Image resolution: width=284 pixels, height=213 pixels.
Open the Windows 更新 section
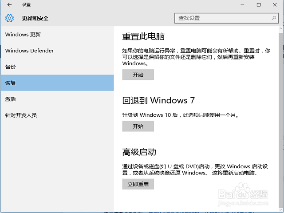tap(58, 35)
